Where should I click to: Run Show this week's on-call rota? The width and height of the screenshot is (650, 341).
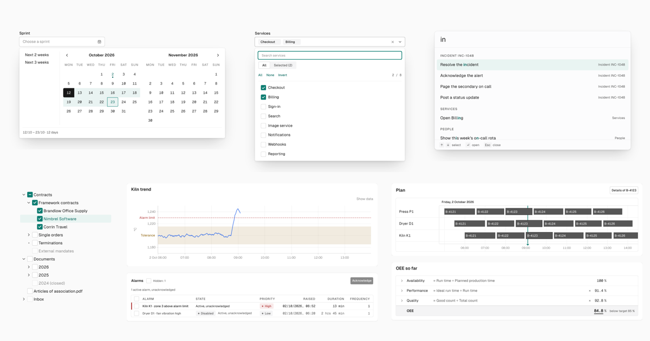click(x=532, y=138)
